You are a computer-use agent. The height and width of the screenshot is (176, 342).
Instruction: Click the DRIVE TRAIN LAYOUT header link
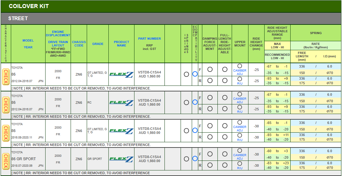pos(58,43)
